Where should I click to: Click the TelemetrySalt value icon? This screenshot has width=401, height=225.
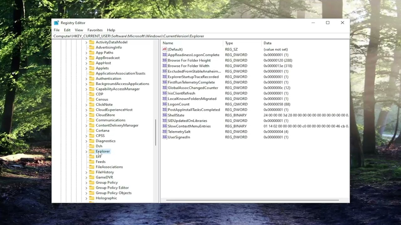coord(164,132)
